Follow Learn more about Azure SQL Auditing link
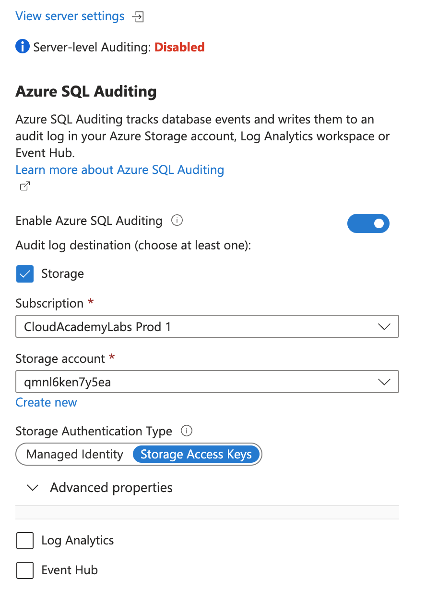 tap(120, 170)
